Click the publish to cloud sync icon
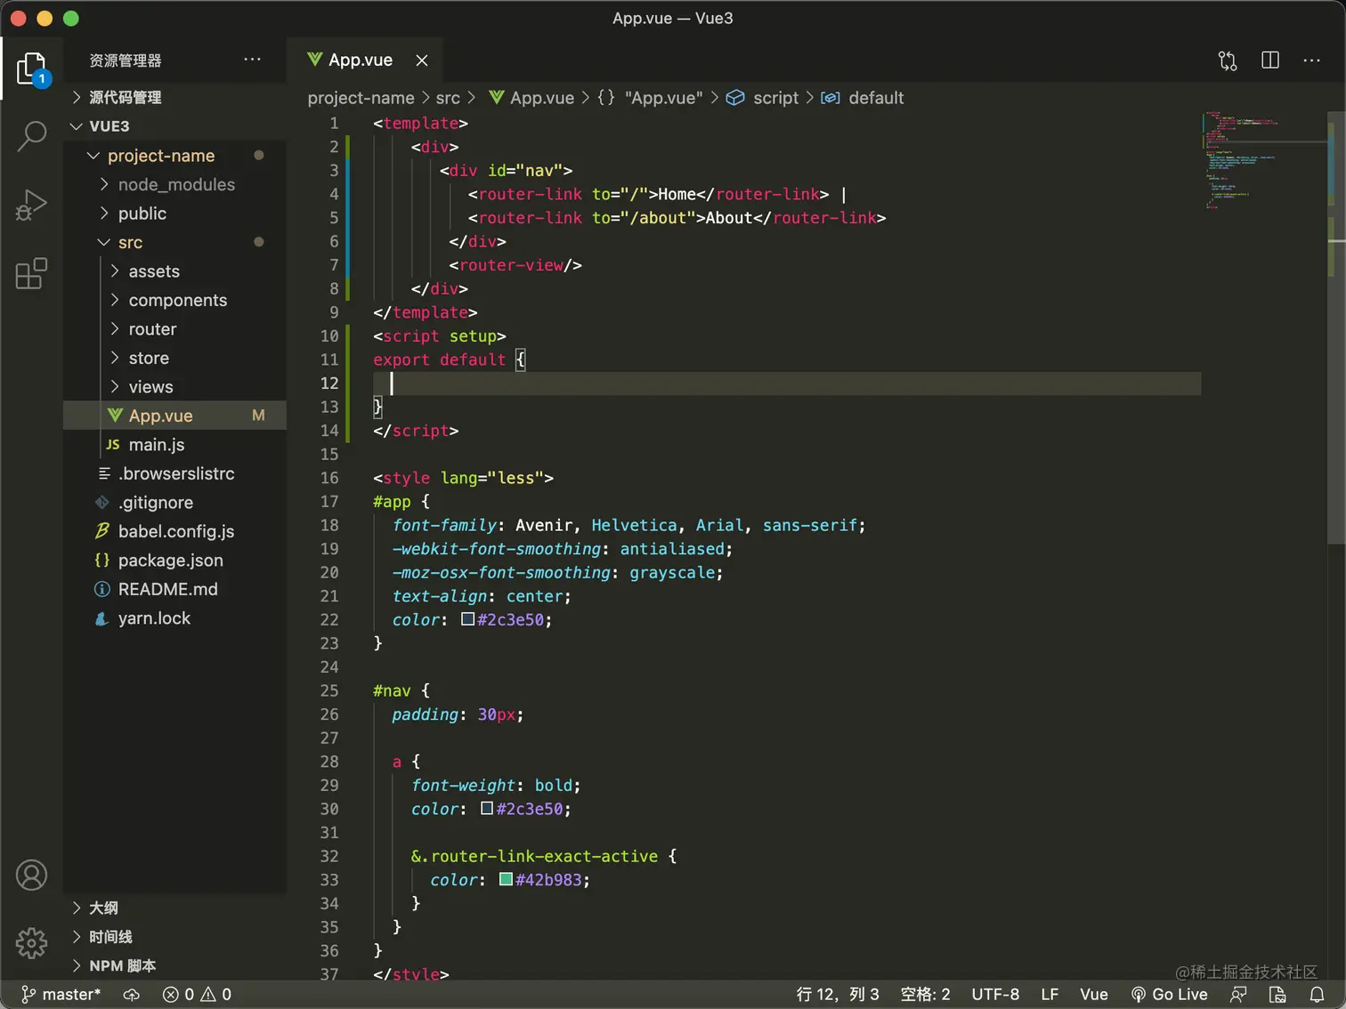 (x=132, y=995)
